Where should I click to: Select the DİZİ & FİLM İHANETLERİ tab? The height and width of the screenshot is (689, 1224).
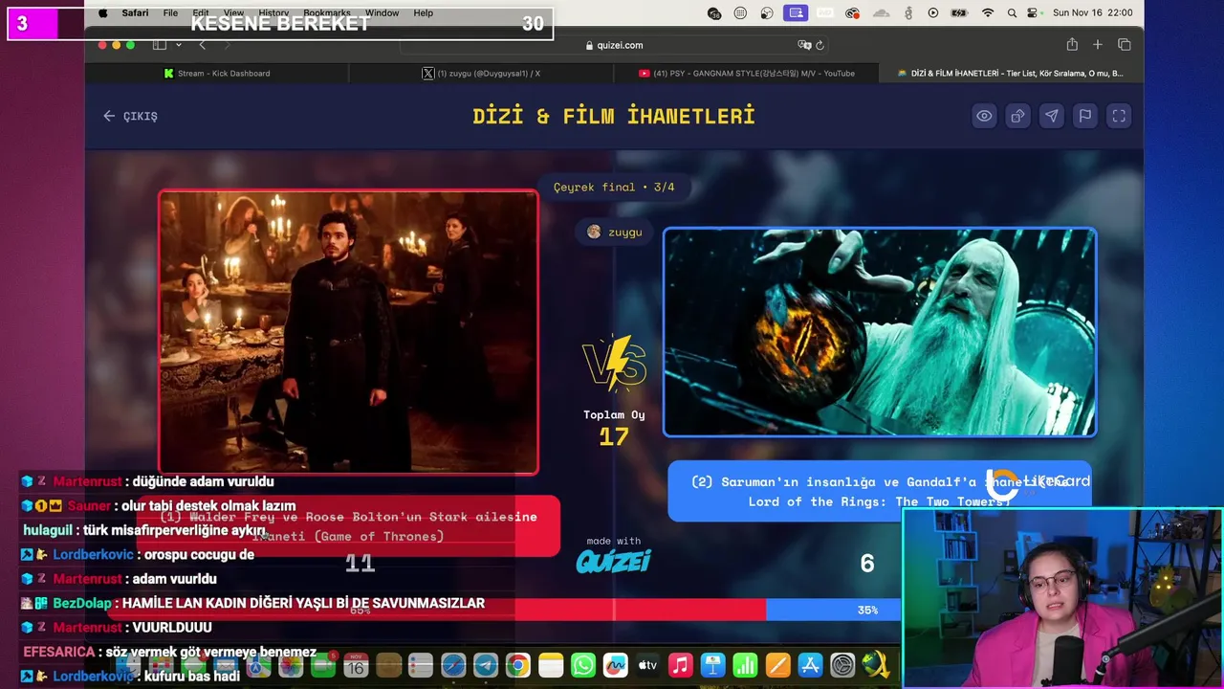pyautogui.click(x=1010, y=73)
